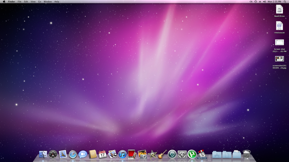Launch Photo Booth from the Dock
This screenshot has height=162, width=289.
tap(133, 154)
